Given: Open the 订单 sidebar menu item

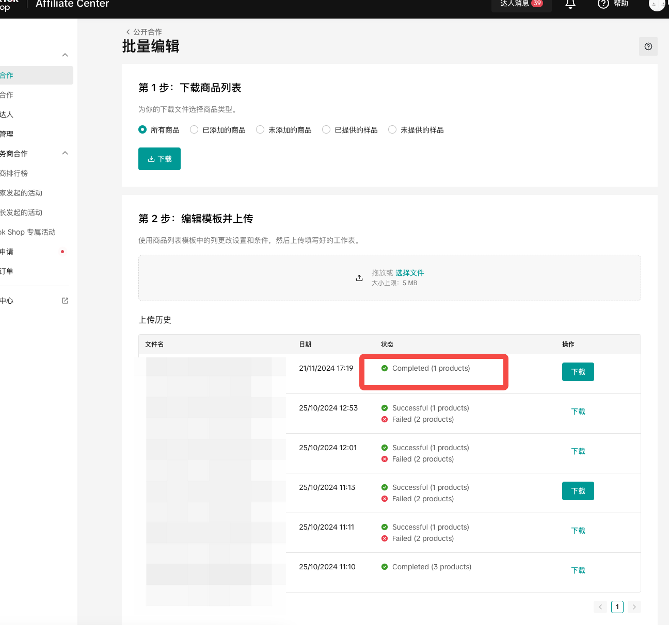Looking at the screenshot, I should 7,271.
